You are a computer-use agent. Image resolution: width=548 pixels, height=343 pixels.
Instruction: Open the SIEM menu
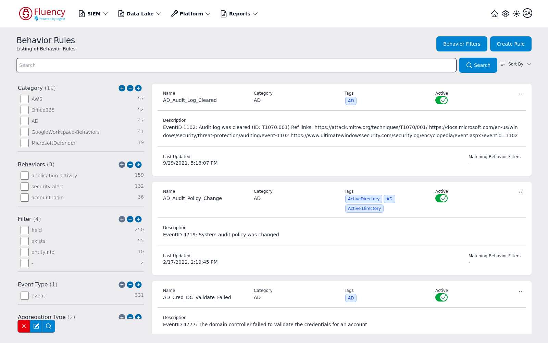click(94, 14)
